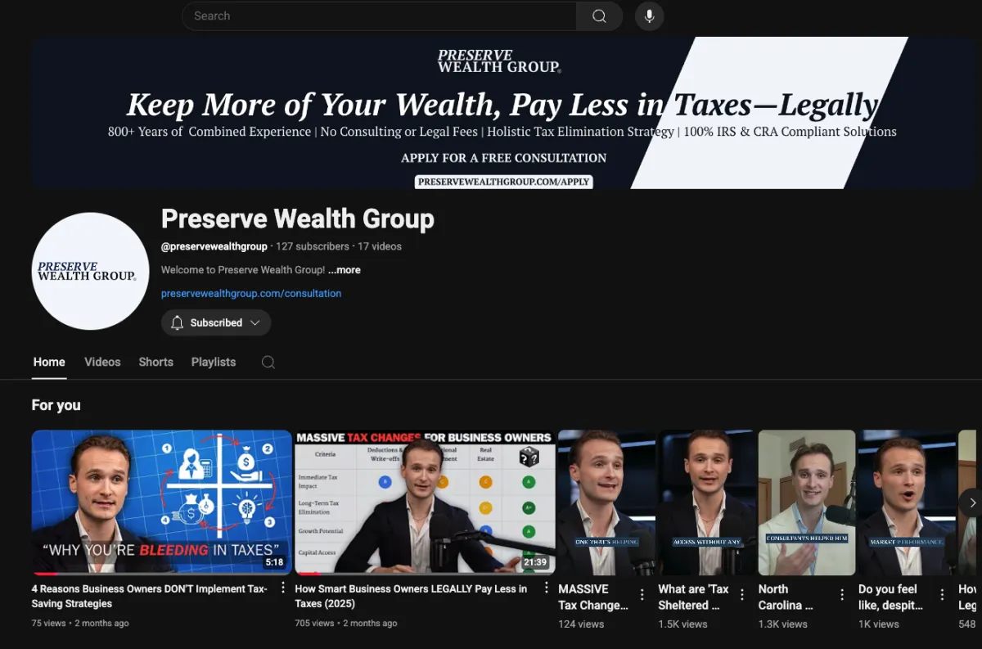This screenshot has width=982, height=649.
Task: Open the three-dot menu for 'Do you feel like' short
Action: pos(942,595)
